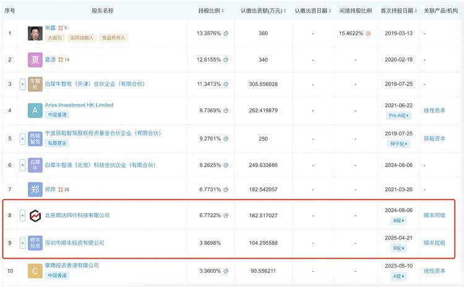The height and width of the screenshot is (287, 464).
Task: Open the 顺丰同城 related product link
Action: [434, 216]
